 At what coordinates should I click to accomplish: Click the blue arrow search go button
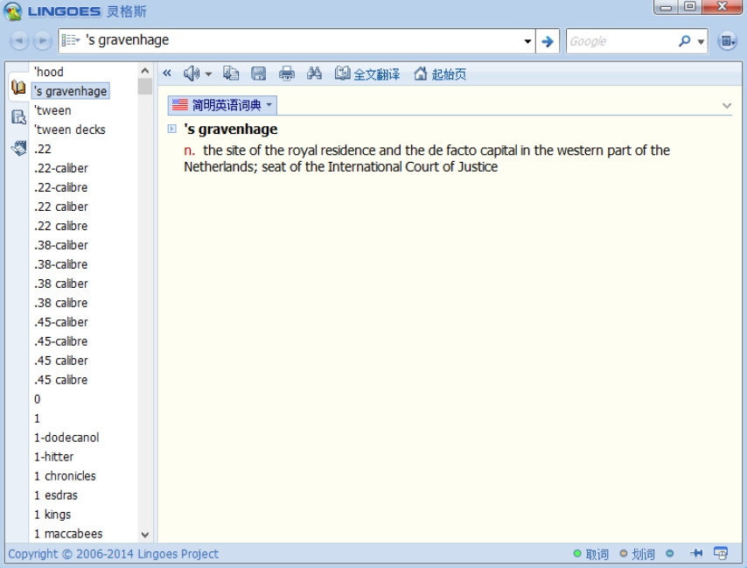548,41
